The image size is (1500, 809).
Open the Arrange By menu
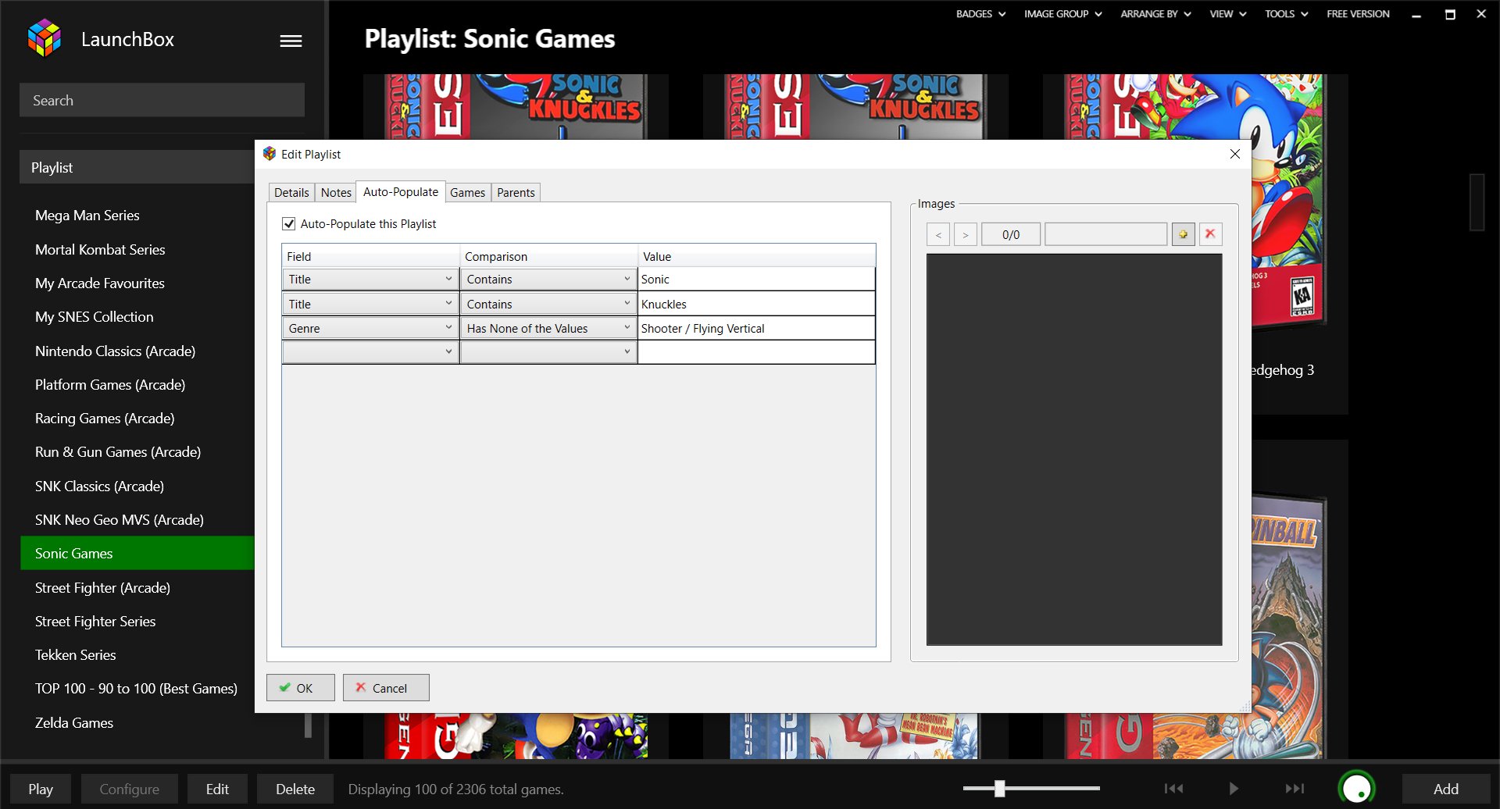tap(1155, 14)
